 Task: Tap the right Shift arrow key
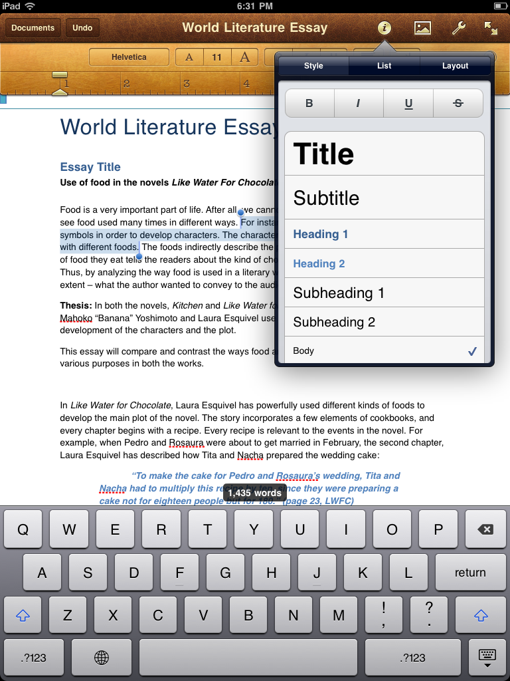[481, 615]
